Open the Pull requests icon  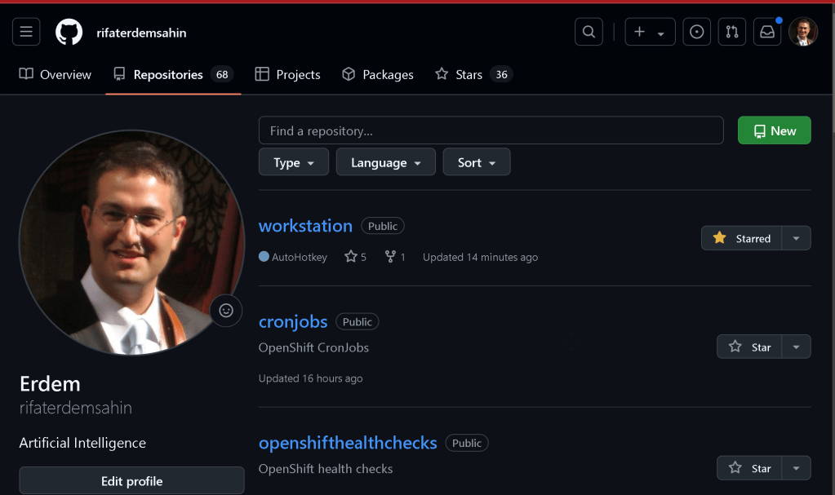(731, 32)
